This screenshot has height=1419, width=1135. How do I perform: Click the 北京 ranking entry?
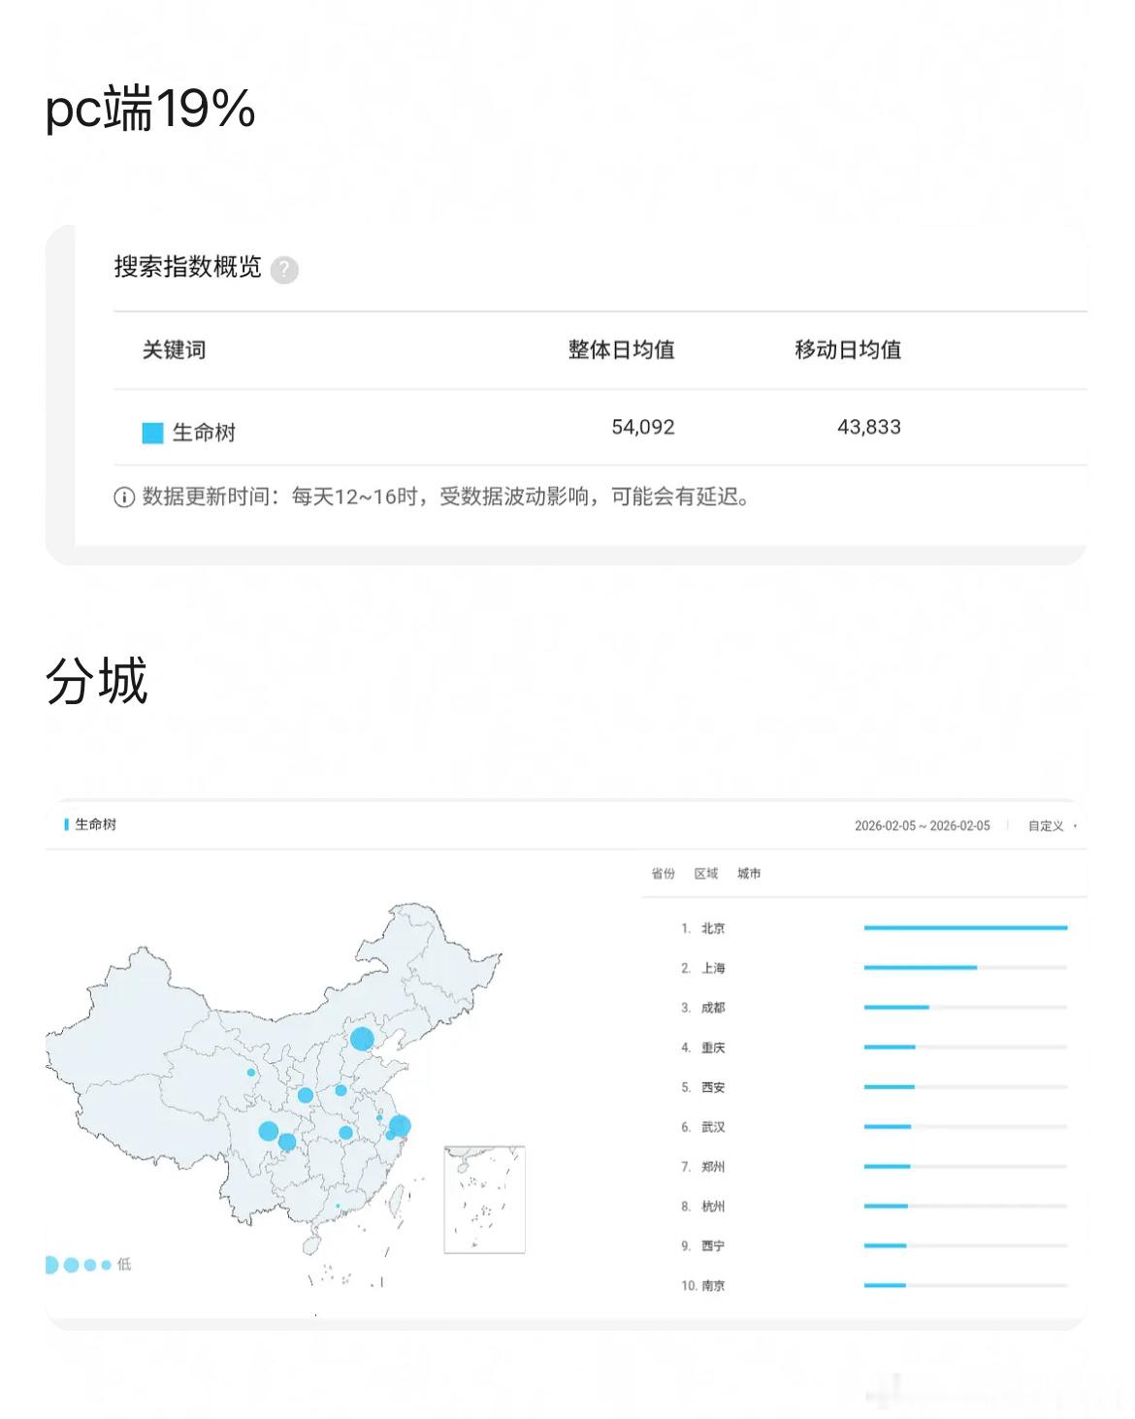[x=713, y=928]
